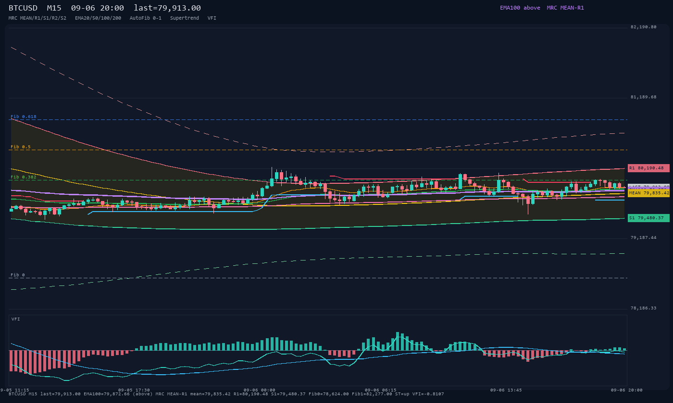
Task: Select the M15 timeframe in the chart title
Action: click(x=54, y=8)
